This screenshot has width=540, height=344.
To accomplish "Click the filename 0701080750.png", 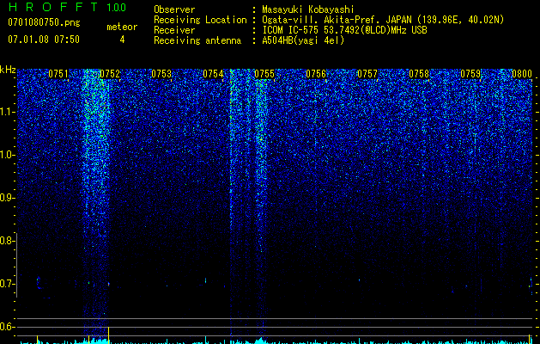I will [44, 22].
